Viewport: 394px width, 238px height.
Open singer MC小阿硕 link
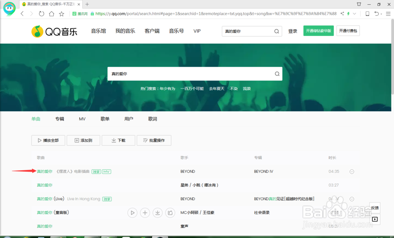click(189, 213)
